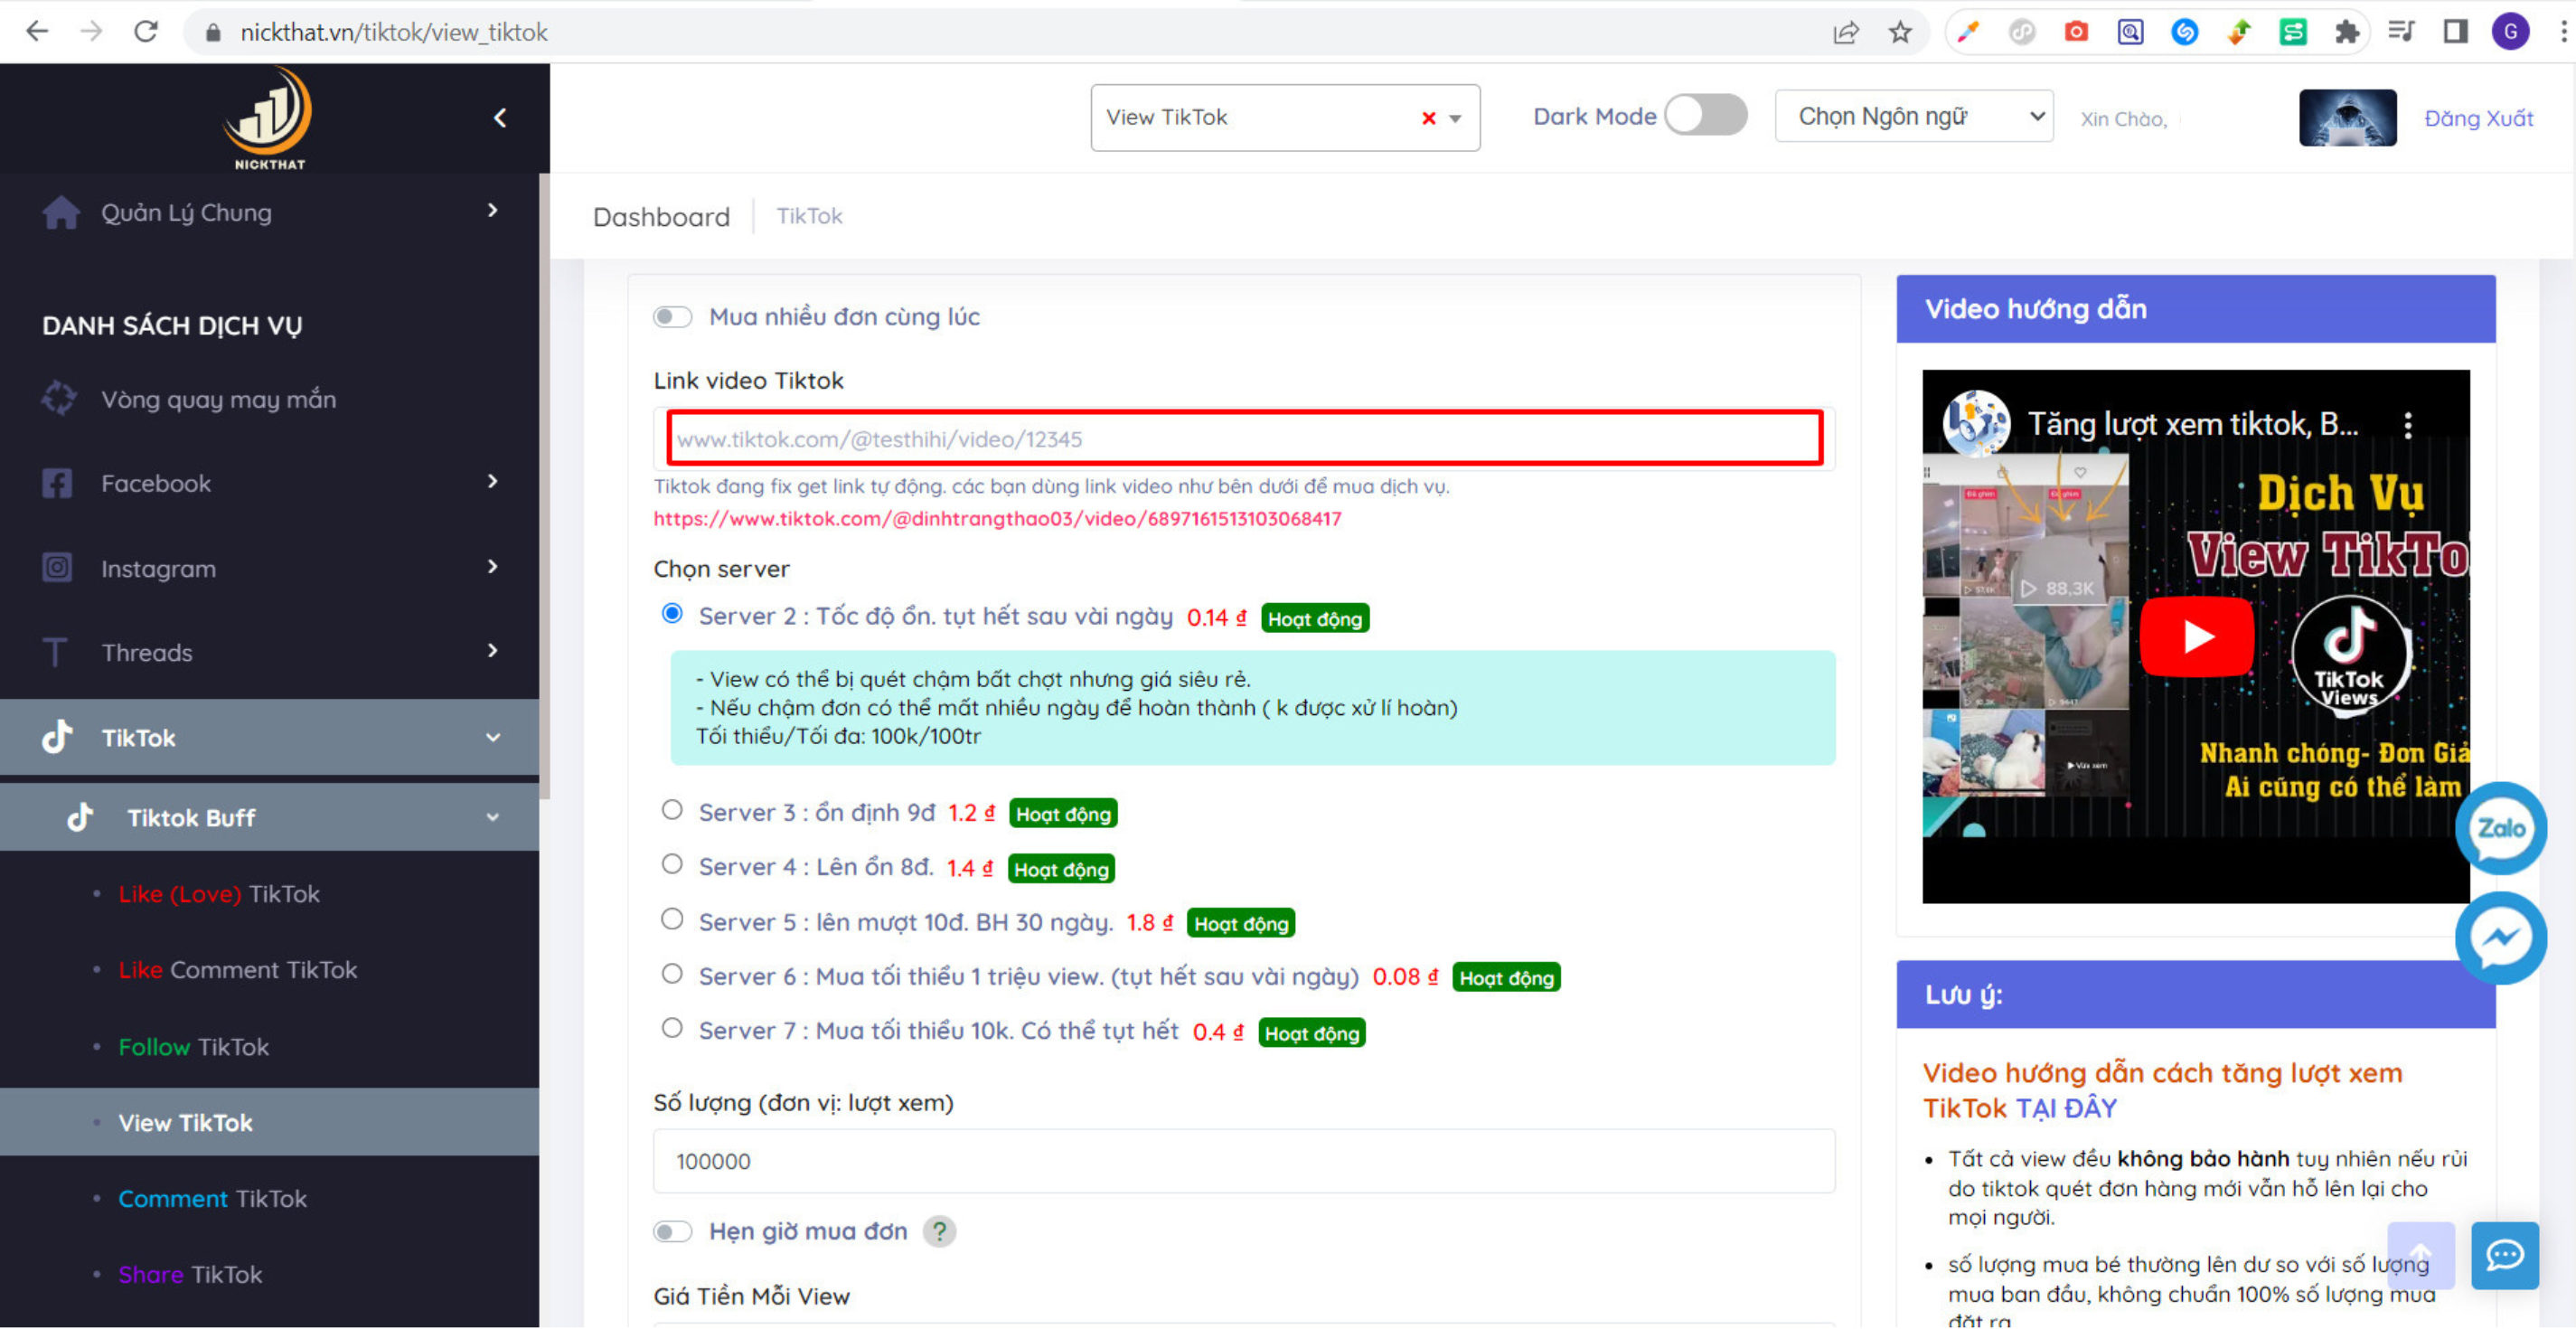Click the Link video Tiktok input
The image size is (2576, 1329).
pos(1245,438)
